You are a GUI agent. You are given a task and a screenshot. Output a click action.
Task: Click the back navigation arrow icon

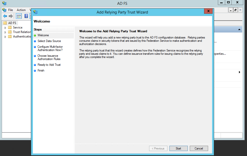(5, 16)
